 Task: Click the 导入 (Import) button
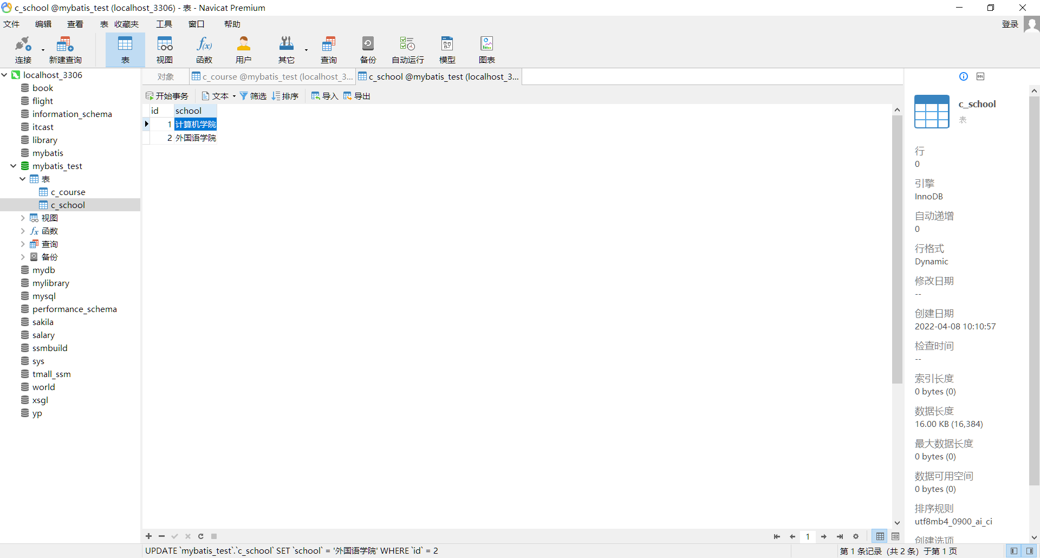(x=324, y=96)
